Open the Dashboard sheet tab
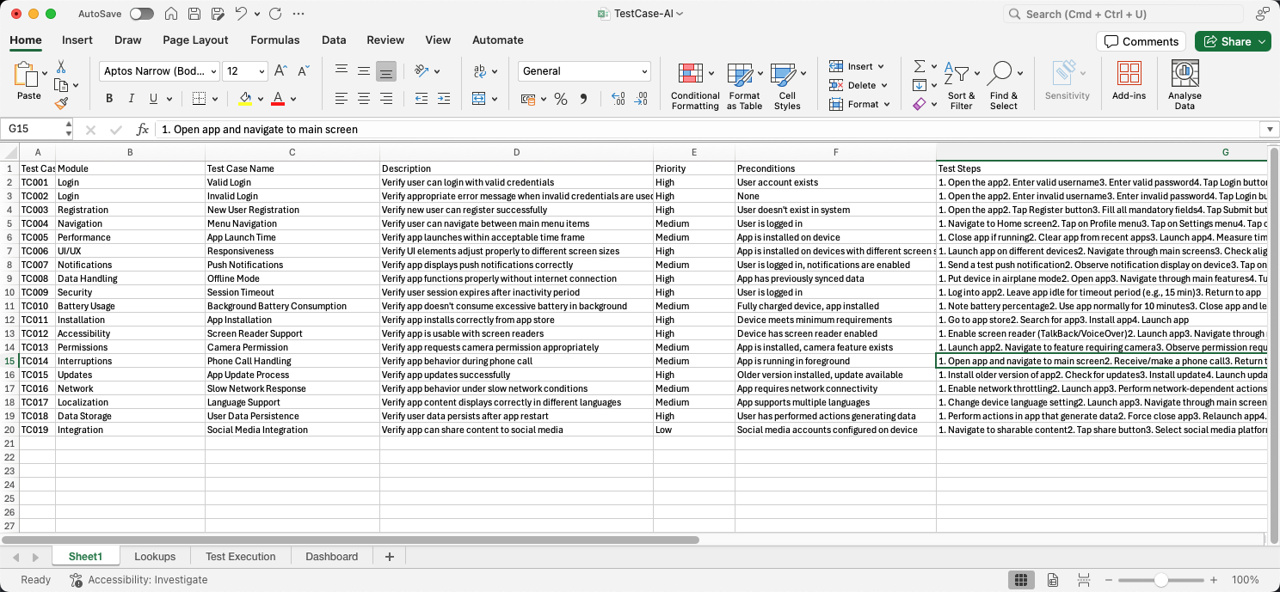 pyautogui.click(x=331, y=556)
